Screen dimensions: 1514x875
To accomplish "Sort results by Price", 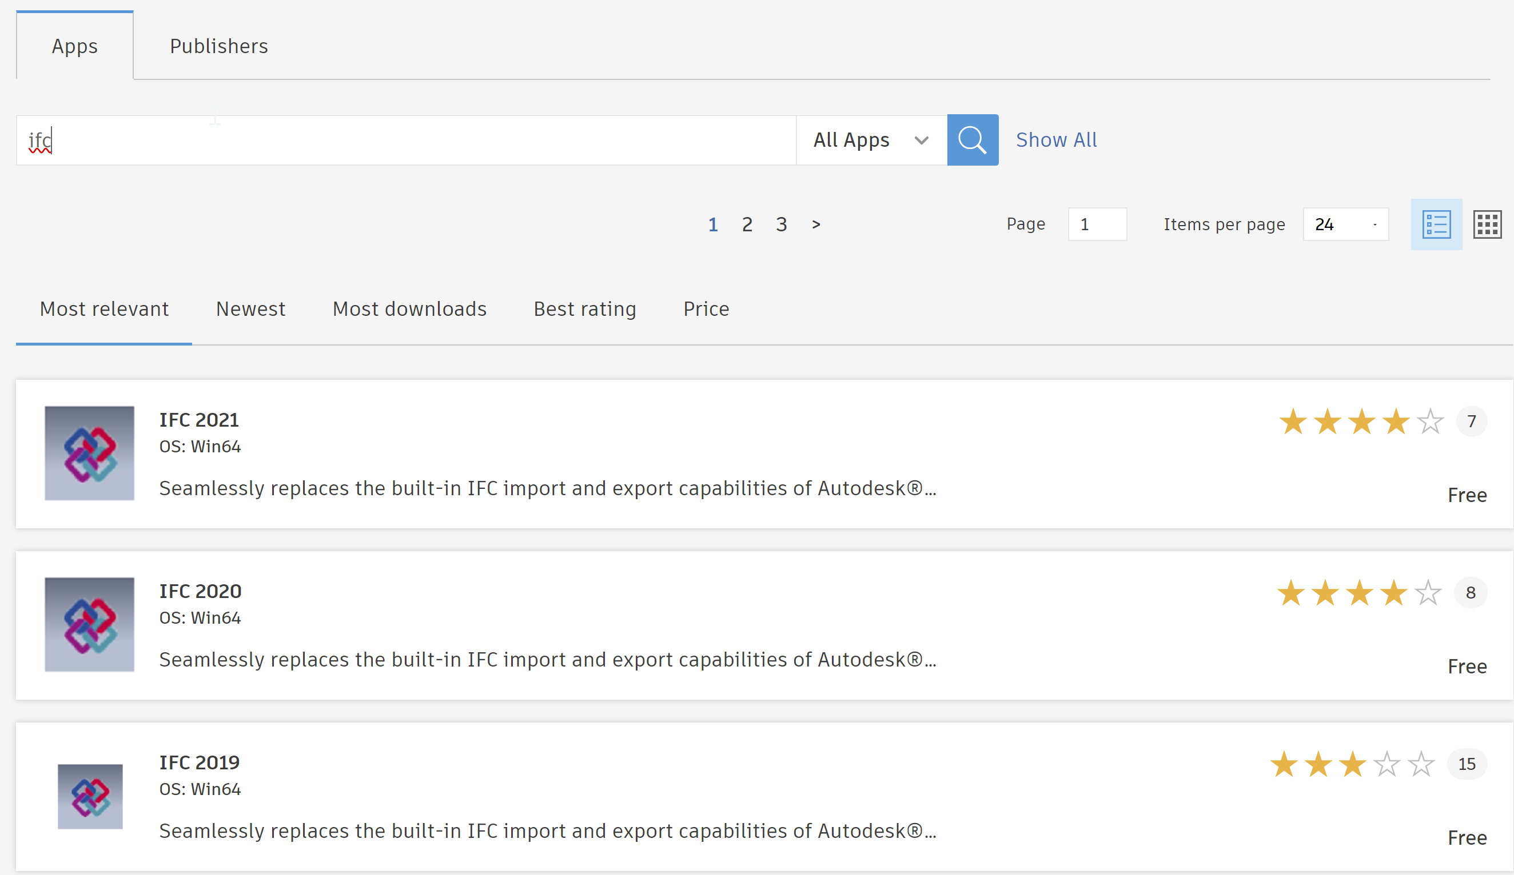I will point(706,308).
